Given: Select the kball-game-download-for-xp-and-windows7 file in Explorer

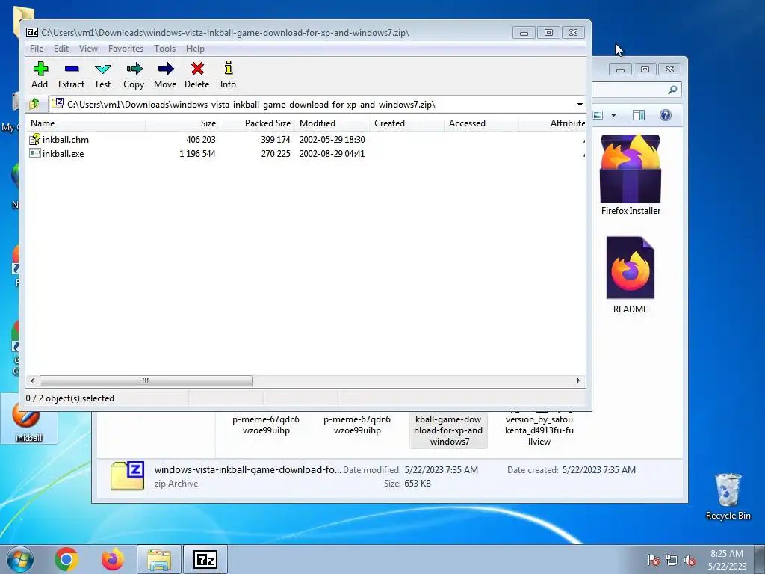Looking at the screenshot, I should [448, 430].
